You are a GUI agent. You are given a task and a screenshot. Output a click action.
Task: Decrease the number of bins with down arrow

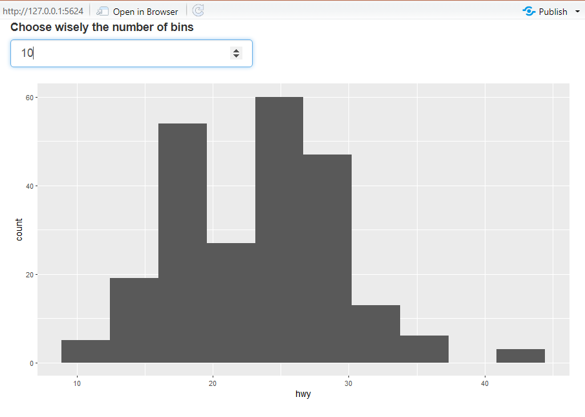(x=236, y=56)
